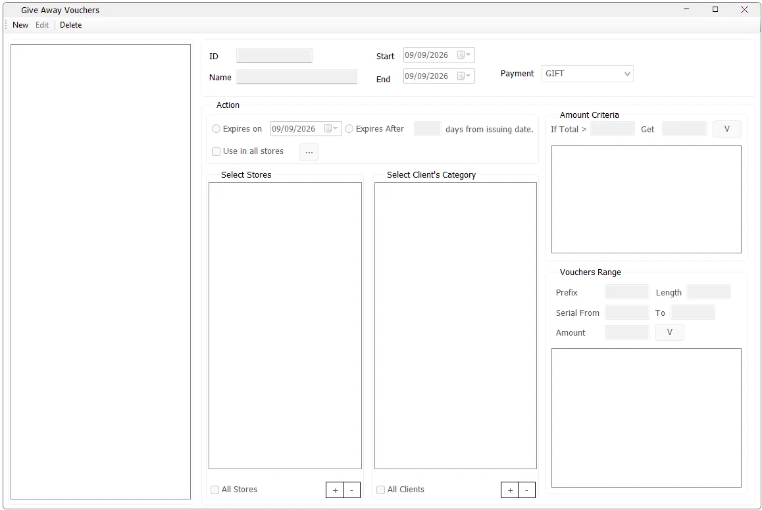Click the days from issuing date field
Viewport: 762px width, 510px height.
tap(427, 129)
